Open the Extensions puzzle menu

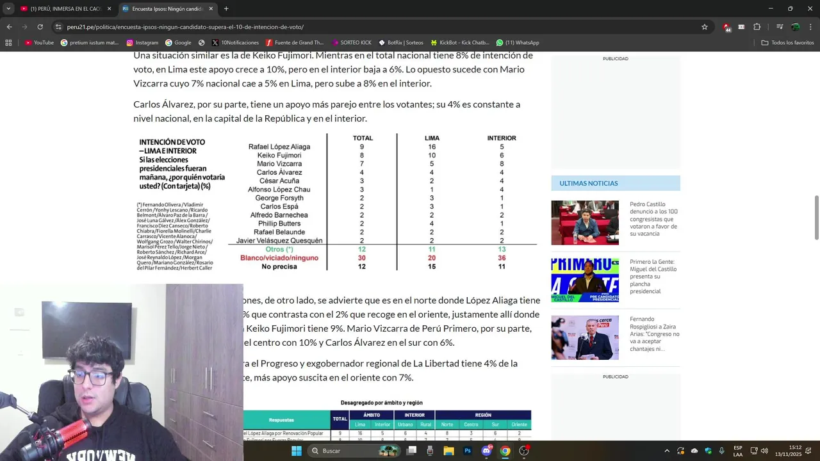tap(757, 27)
